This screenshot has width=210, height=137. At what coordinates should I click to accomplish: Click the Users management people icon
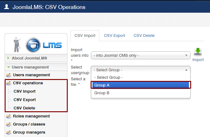[x=9, y=75]
